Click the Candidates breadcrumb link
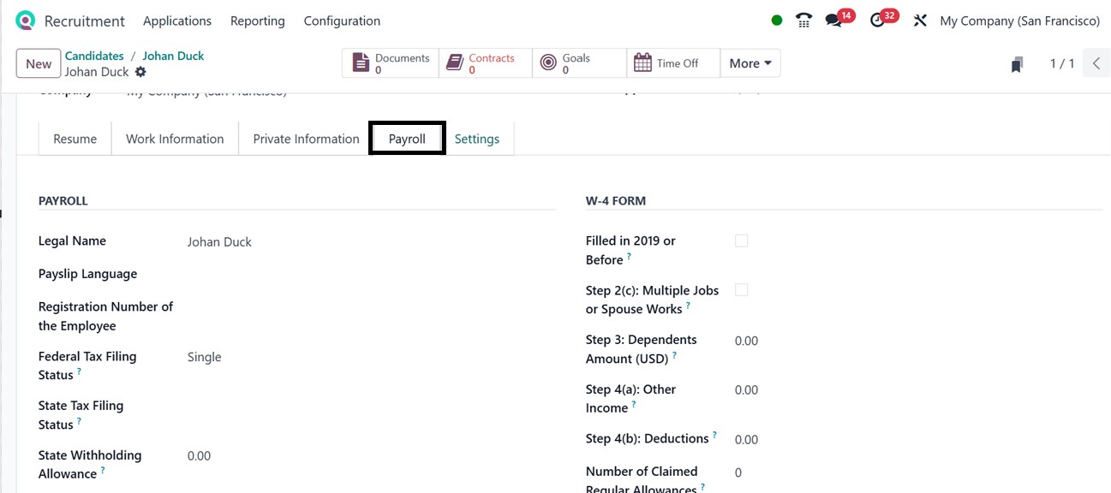Image resolution: width=1111 pixels, height=493 pixels. [94, 56]
